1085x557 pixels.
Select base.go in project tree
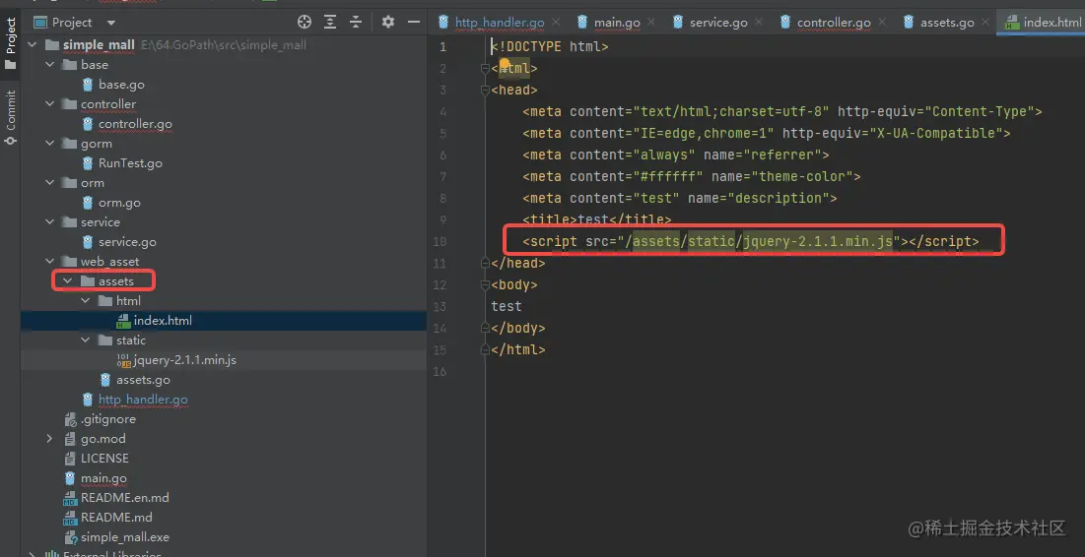[122, 85]
